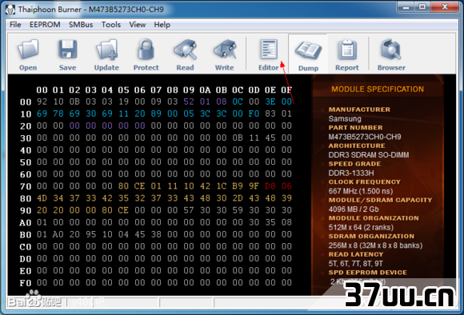The width and height of the screenshot is (464, 315).
Task: Click the MODULE SPECIFICATION heading
Action: [378, 90]
